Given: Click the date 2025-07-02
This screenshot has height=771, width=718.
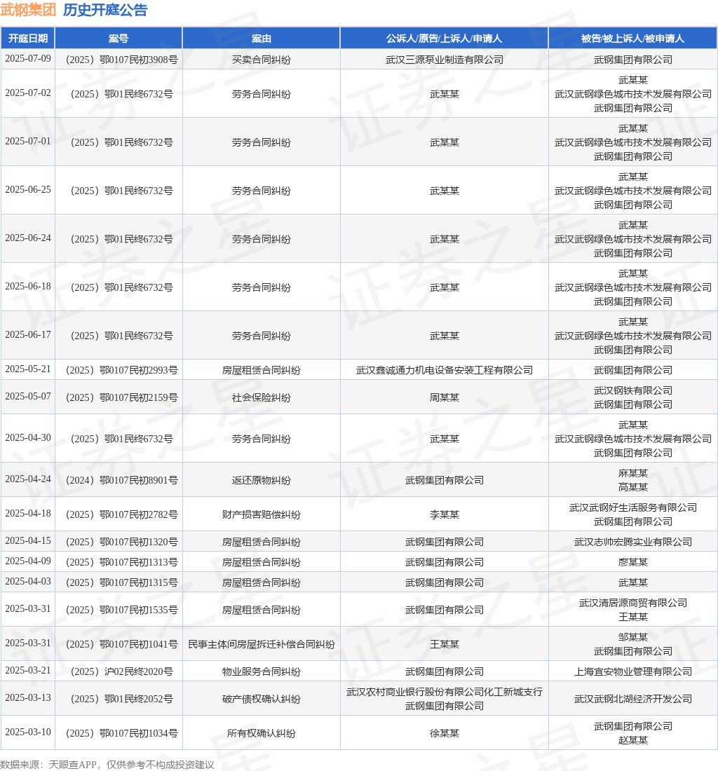Looking at the screenshot, I should pos(28,93).
